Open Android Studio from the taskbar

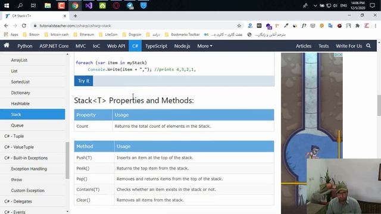pyautogui.click(x=102, y=5)
